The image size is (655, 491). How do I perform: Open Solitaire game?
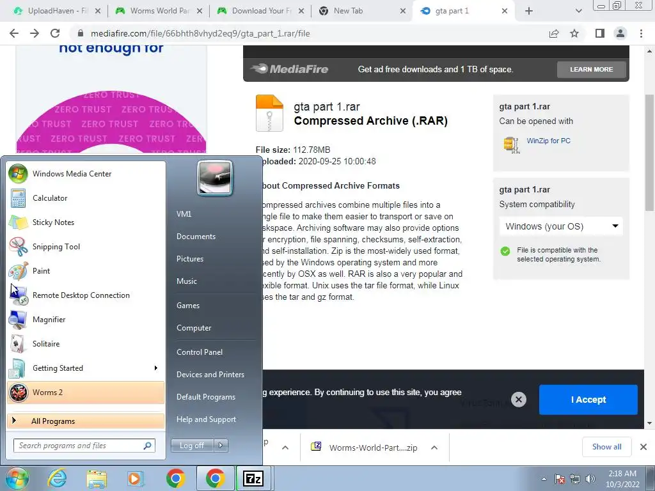[x=86, y=343]
